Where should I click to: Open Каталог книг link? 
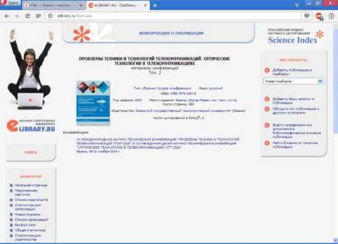(25, 225)
